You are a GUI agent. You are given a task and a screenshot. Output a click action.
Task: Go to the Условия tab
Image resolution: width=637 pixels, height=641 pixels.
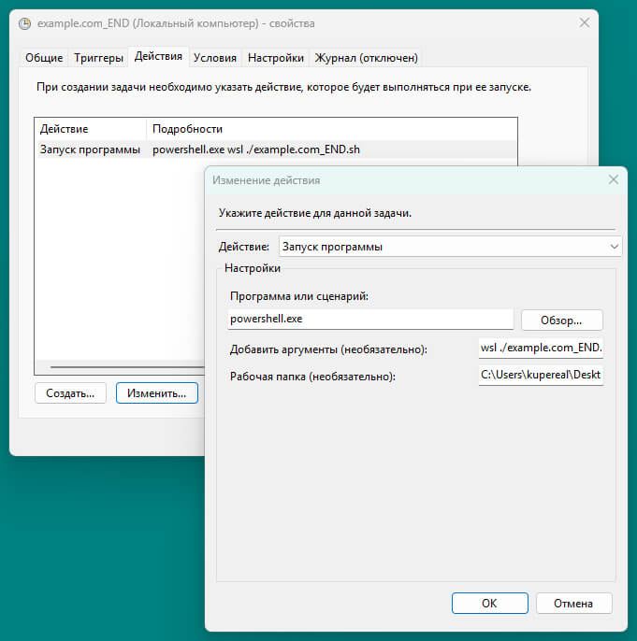coord(215,58)
